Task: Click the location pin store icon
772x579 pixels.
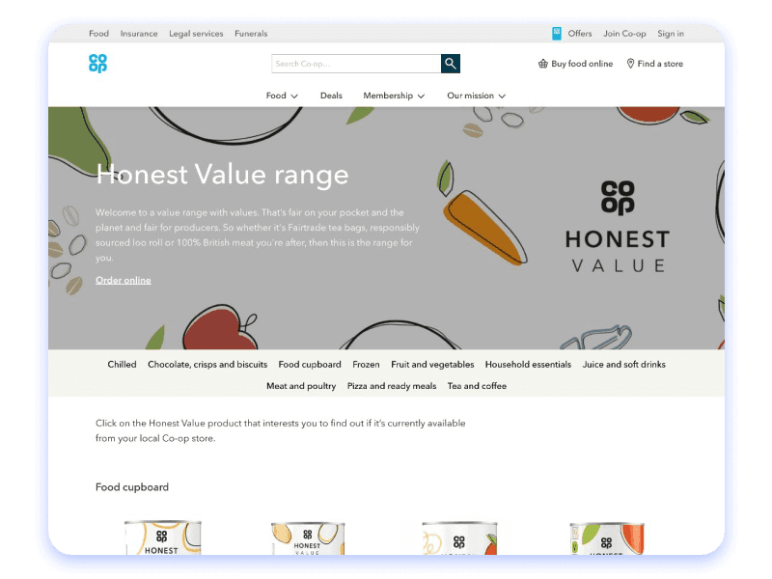Action: coord(630,64)
